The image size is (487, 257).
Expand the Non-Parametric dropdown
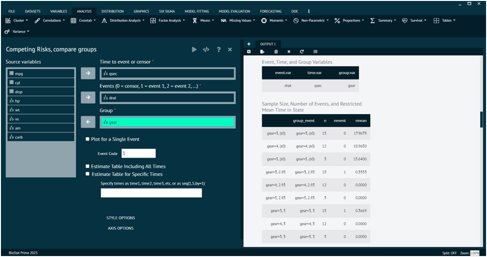click(312, 20)
